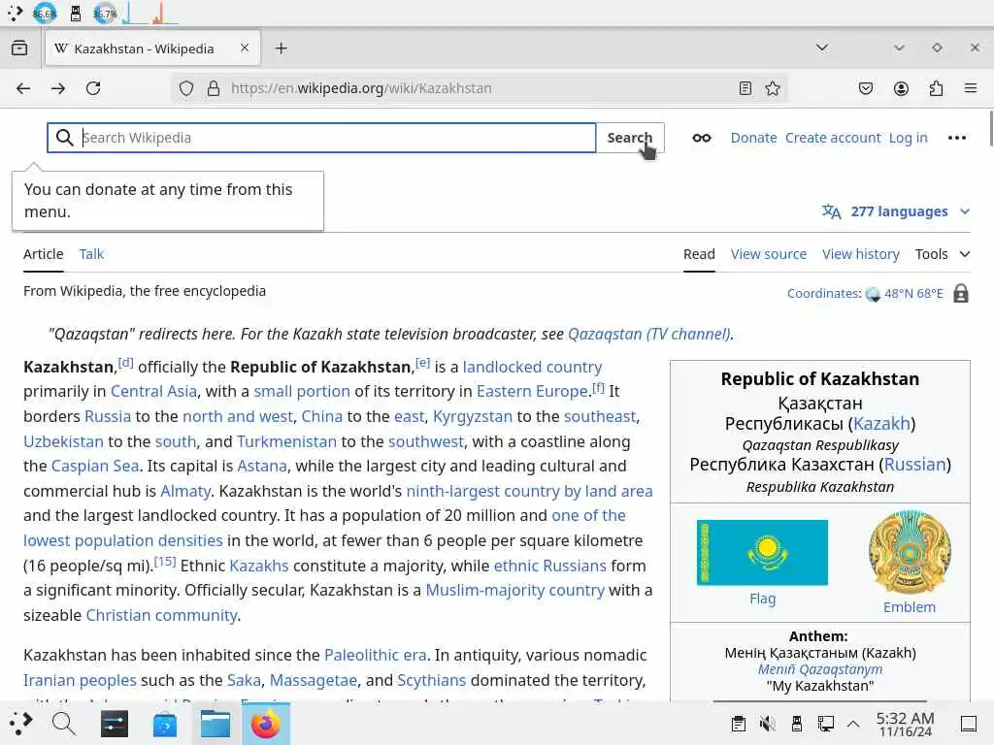Close the Kazakhstan - Wikipedia tab
The image size is (994, 745).
245,48
